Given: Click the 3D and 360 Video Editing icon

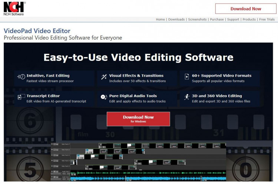Looking at the screenshot, I should (x=187, y=97).
